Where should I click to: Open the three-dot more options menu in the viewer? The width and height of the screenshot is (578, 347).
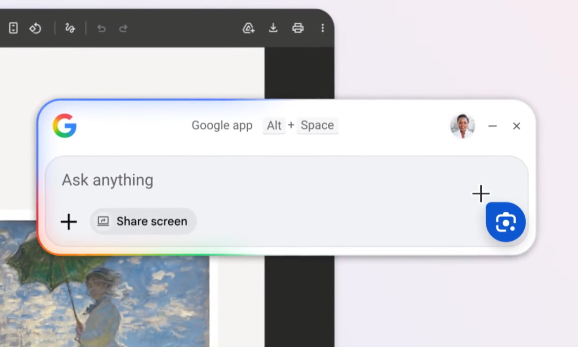click(x=322, y=28)
